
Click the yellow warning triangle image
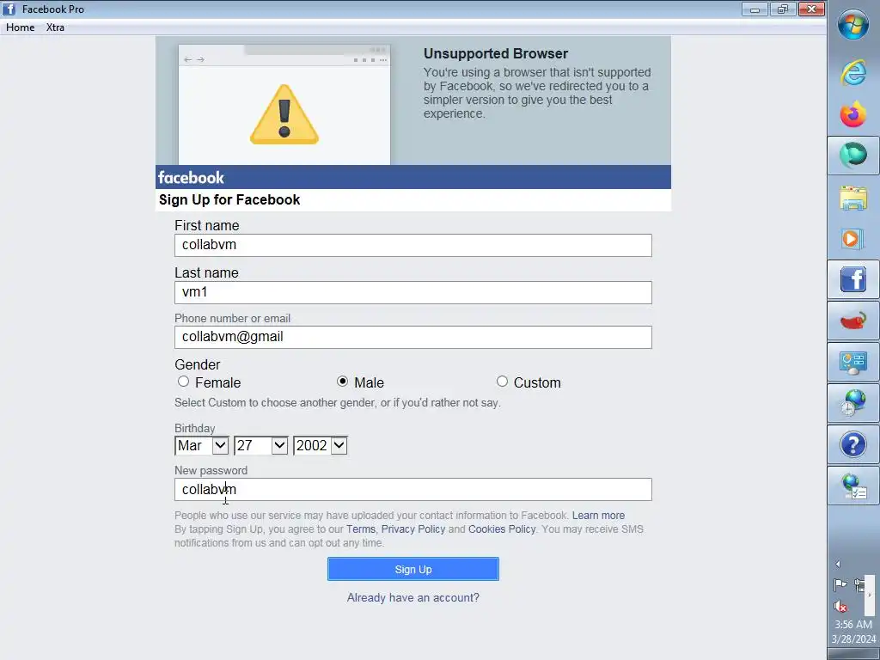[x=284, y=114]
